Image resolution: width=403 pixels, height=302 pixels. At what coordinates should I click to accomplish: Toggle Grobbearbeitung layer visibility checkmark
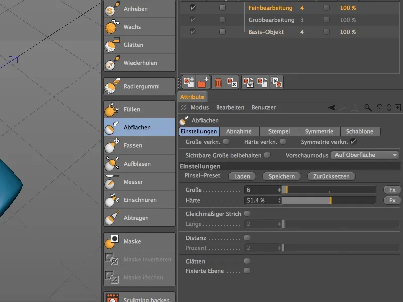(193, 20)
